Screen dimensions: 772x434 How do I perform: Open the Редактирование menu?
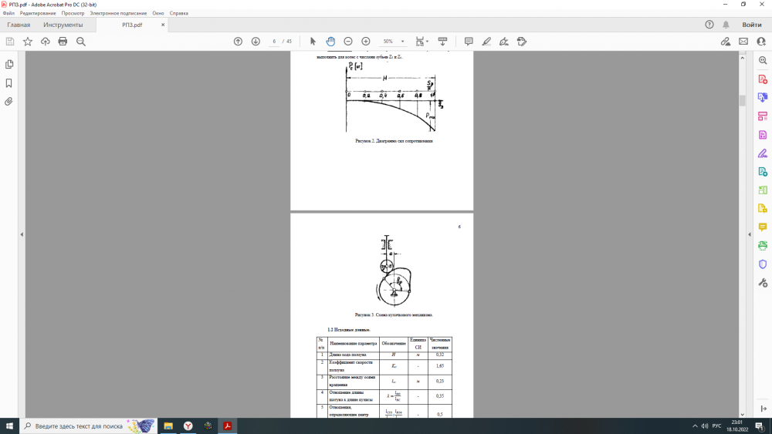(38, 13)
